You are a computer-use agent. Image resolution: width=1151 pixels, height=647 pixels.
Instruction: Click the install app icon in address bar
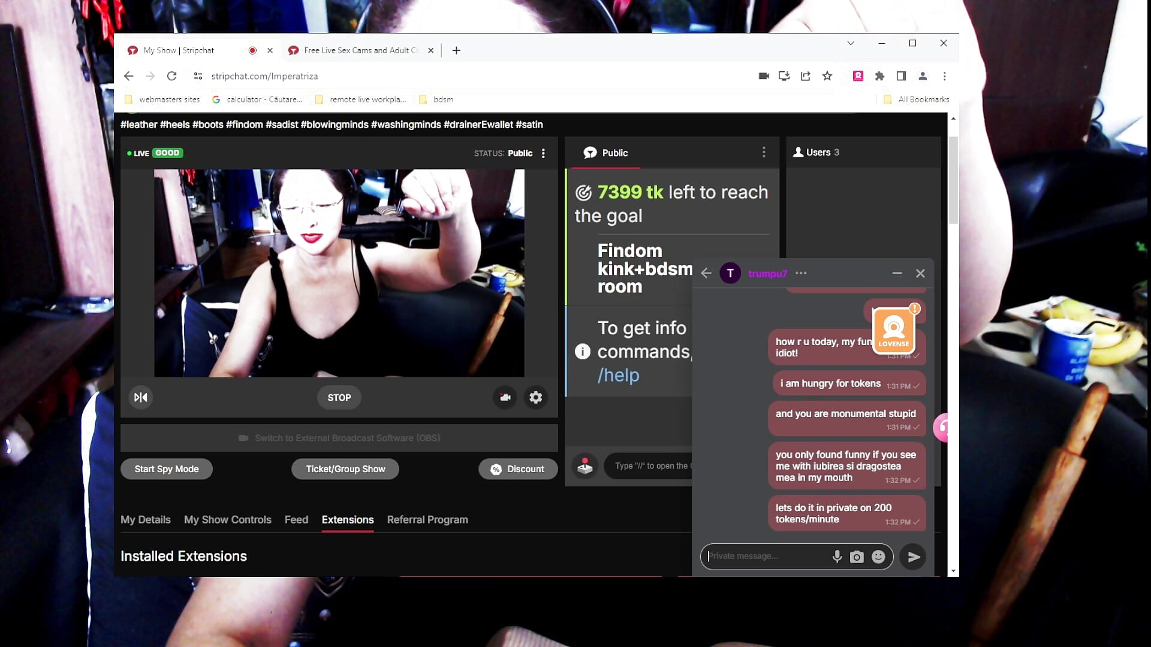(784, 76)
